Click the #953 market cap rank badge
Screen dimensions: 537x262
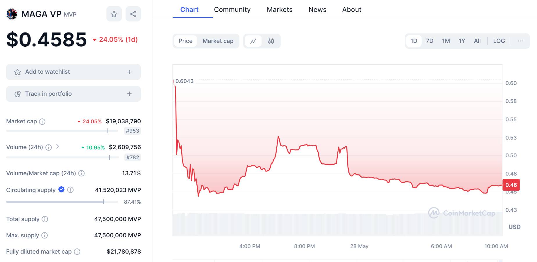coord(133,131)
